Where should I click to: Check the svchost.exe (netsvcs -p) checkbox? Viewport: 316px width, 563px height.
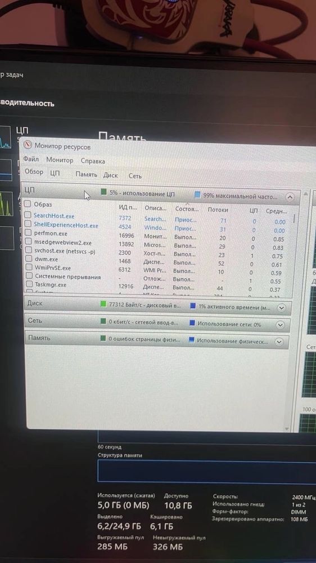[x=28, y=250]
